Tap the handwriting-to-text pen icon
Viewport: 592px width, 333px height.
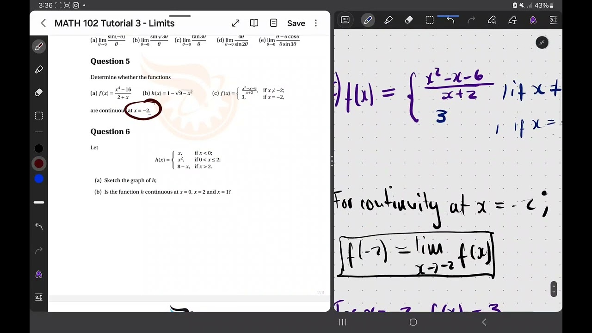[512, 20]
